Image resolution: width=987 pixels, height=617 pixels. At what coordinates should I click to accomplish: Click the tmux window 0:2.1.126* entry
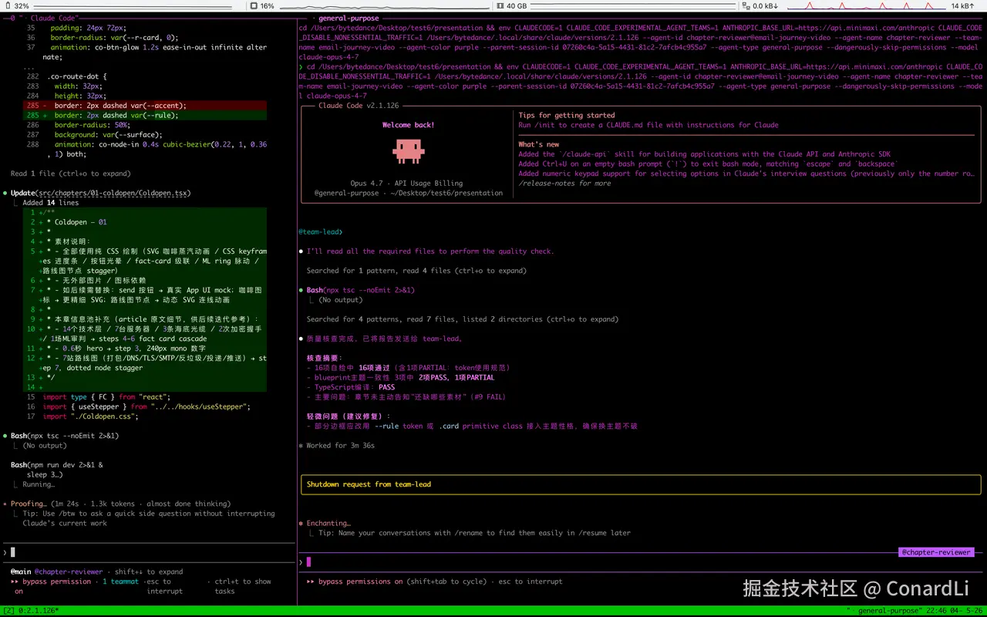tap(38, 610)
